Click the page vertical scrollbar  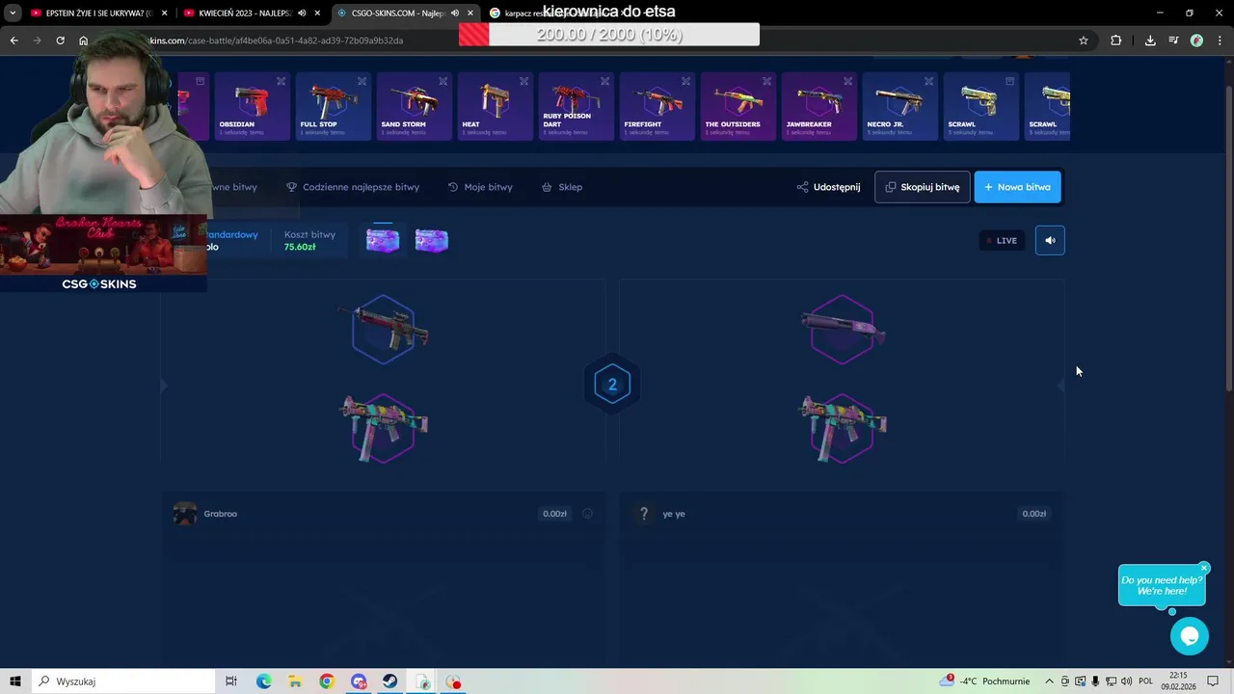(x=1229, y=236)
